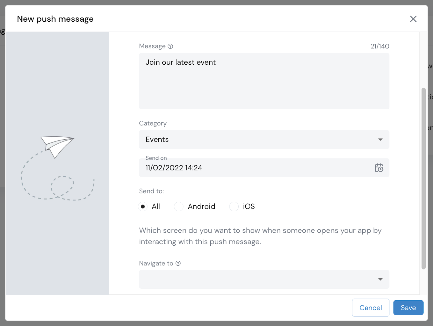Click the Send on date field
The width and height of the screenshot is (433, 326).
(x=264, y=168)
